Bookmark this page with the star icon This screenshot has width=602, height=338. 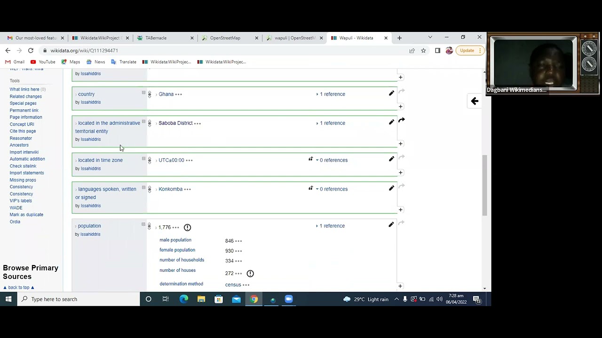[x=423, y=50]
